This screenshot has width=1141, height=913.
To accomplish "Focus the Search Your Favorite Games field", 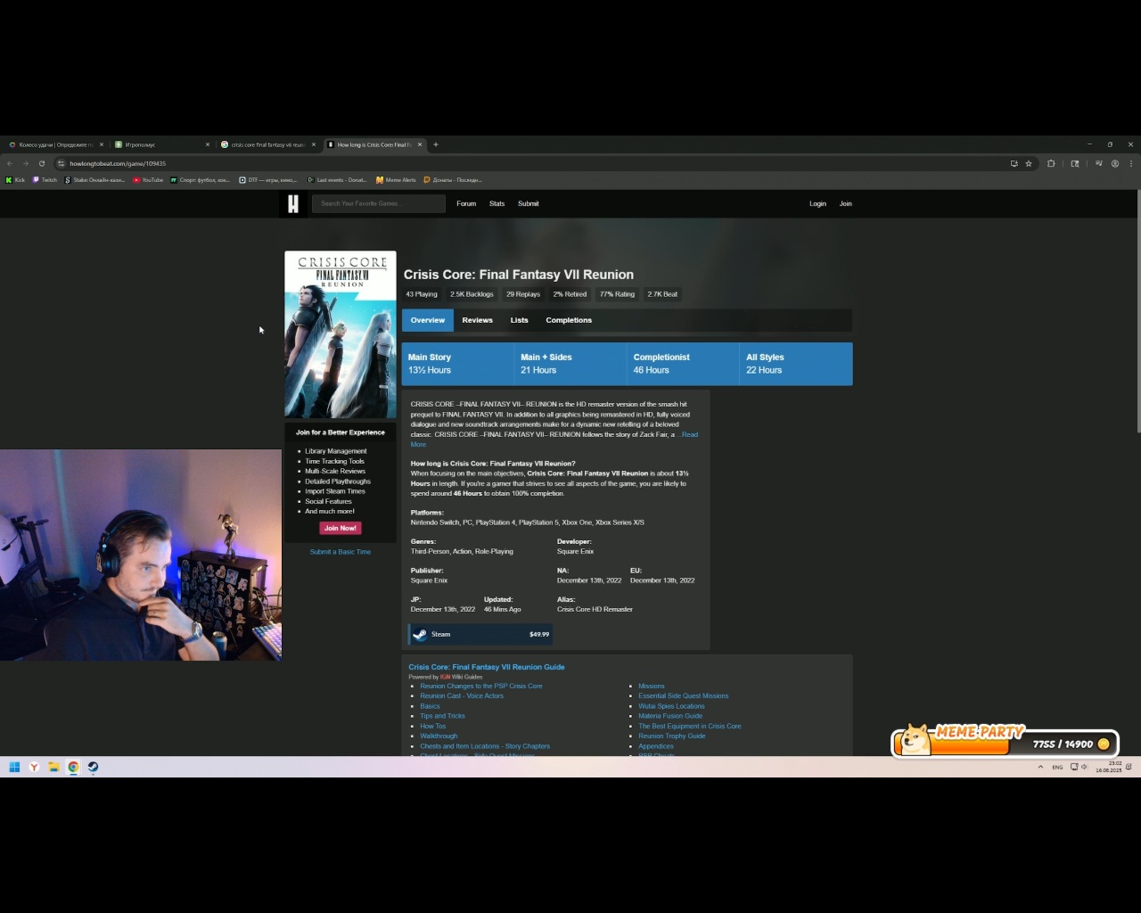I will [379, 204].
